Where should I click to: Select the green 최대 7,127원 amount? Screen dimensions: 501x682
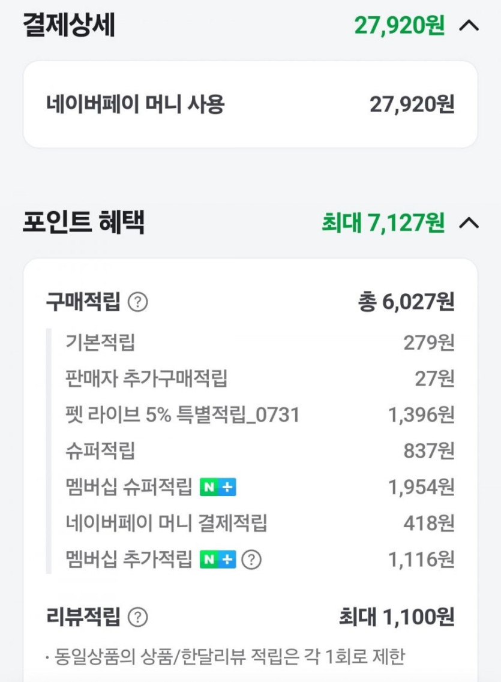click(383, 223)
